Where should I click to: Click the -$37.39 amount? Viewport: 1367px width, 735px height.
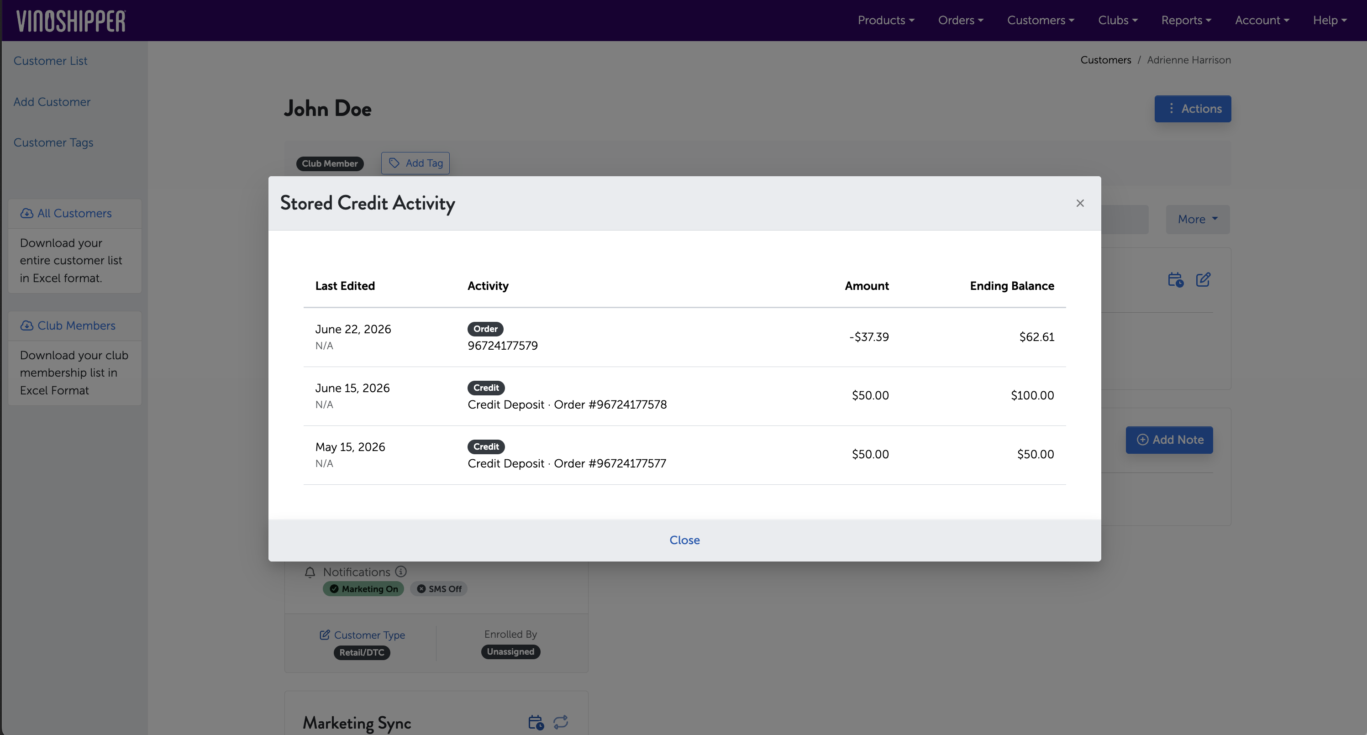(869, 337)
